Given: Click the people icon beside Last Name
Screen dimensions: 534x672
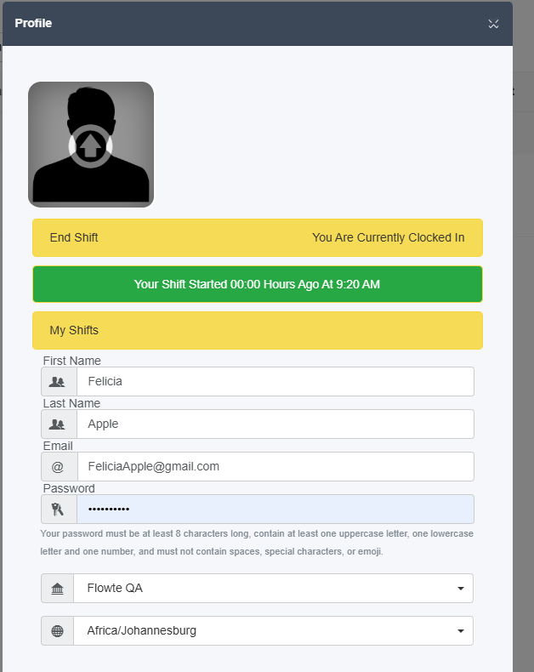Looking at the screenshot, I should 57,424.
